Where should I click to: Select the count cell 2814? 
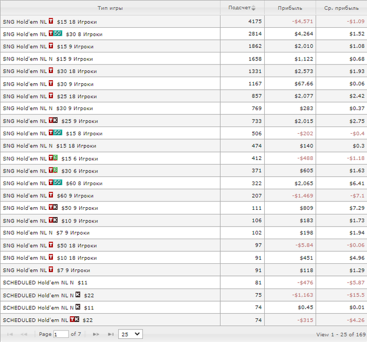coord(242,34)
